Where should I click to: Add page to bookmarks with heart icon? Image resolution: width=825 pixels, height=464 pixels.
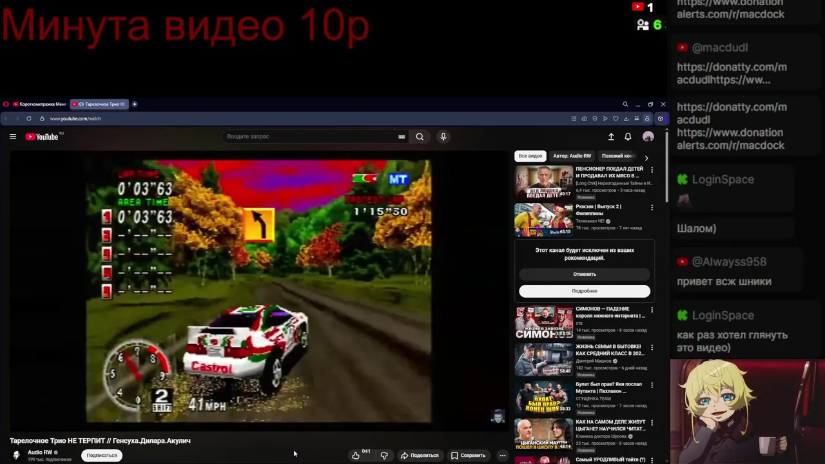point(616,119)
